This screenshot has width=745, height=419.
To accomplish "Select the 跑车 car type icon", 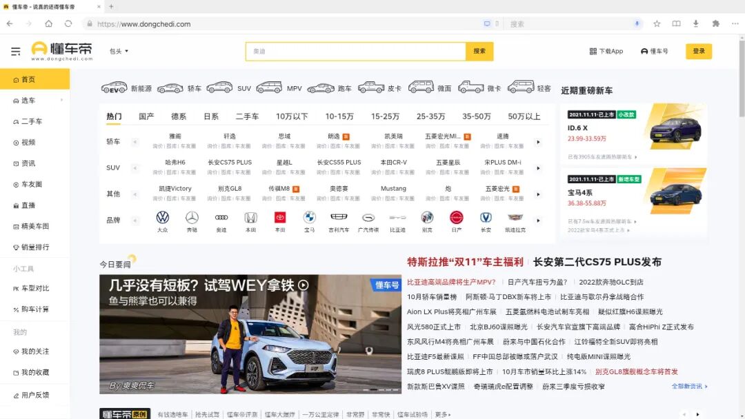I will pos(321,88).
